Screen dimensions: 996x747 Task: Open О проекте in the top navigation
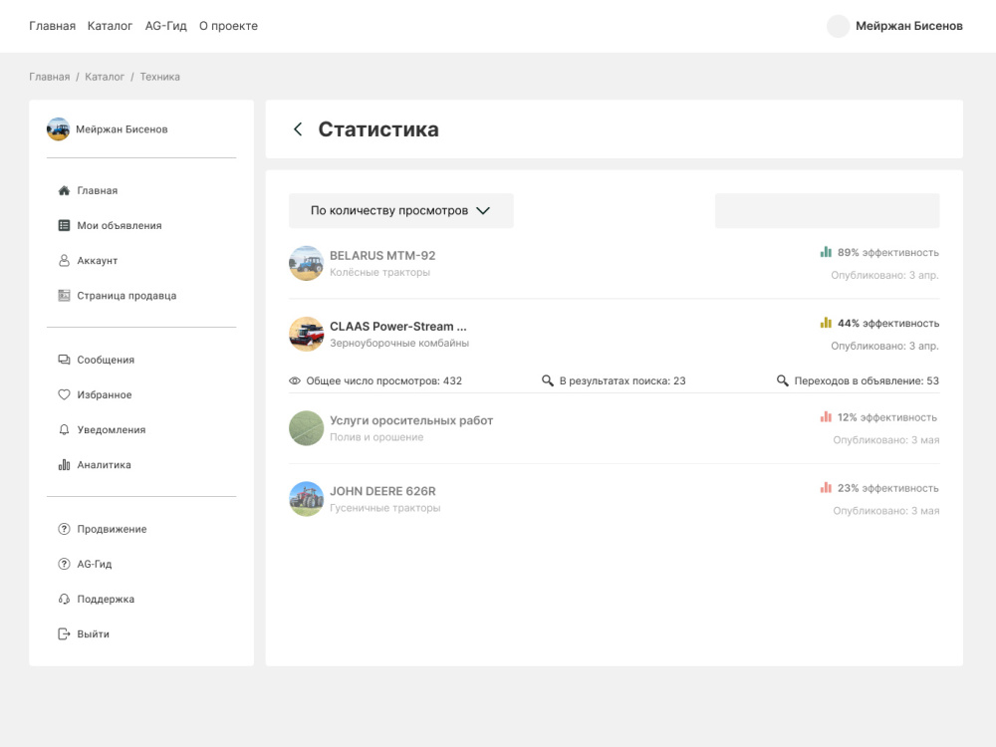coord(229,26)
